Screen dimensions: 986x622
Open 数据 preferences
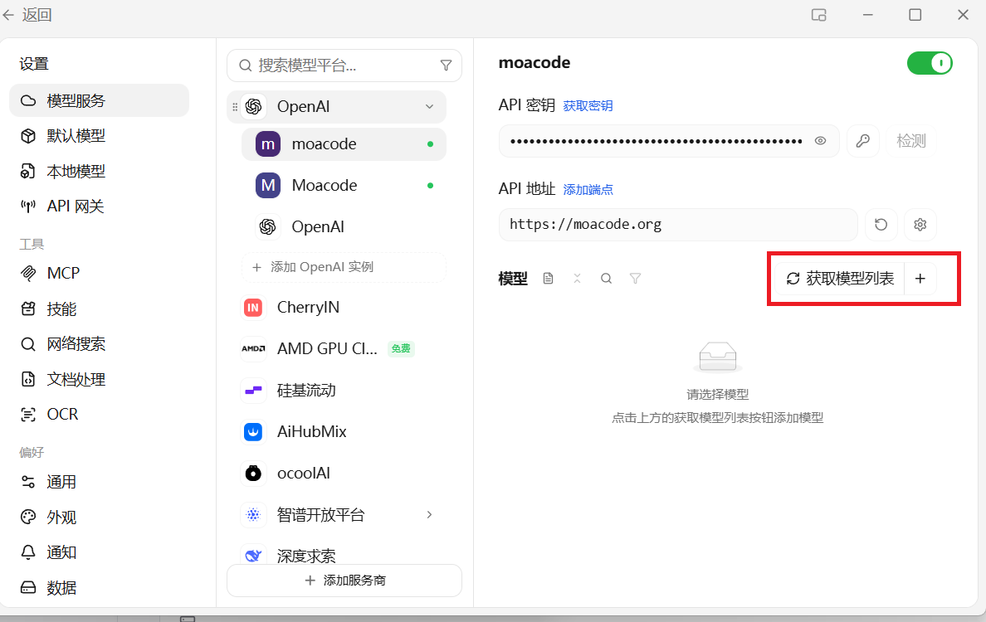[x=99, y=587]
